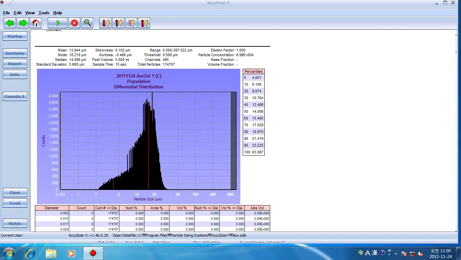Image resolution: width=461 pixels, height=260 pixels.
Task: Click the Vol % column header
Action: [182, 208]
